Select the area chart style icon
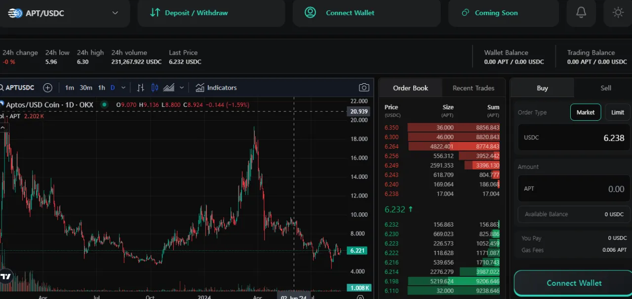The image size is (632, 299). [x=169, y=88]
